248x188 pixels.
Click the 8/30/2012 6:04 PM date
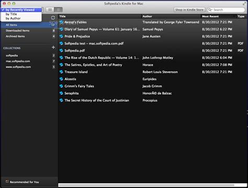217,58
